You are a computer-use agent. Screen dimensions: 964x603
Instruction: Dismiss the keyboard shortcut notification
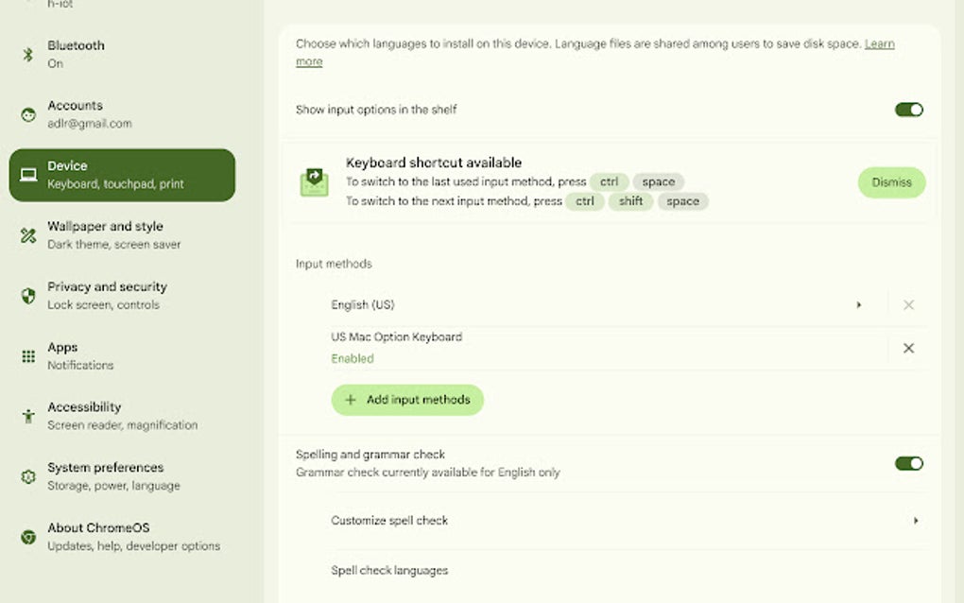890,181
